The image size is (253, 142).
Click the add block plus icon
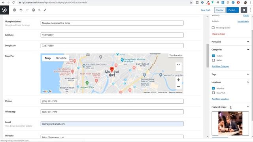tap(15, 10)
